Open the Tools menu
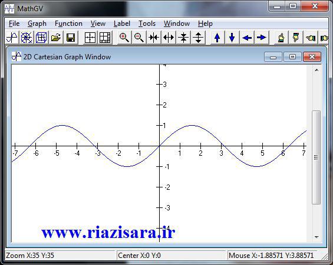Screen dimensions: 333x265 coord(147,24)
